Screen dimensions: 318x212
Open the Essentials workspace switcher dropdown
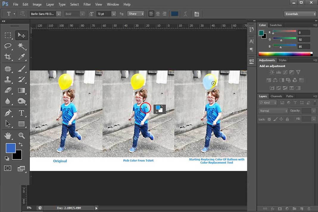pos(300,14)
